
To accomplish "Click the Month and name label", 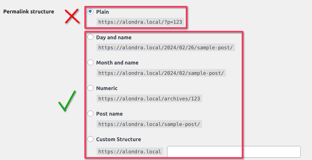I will point(117,63).
